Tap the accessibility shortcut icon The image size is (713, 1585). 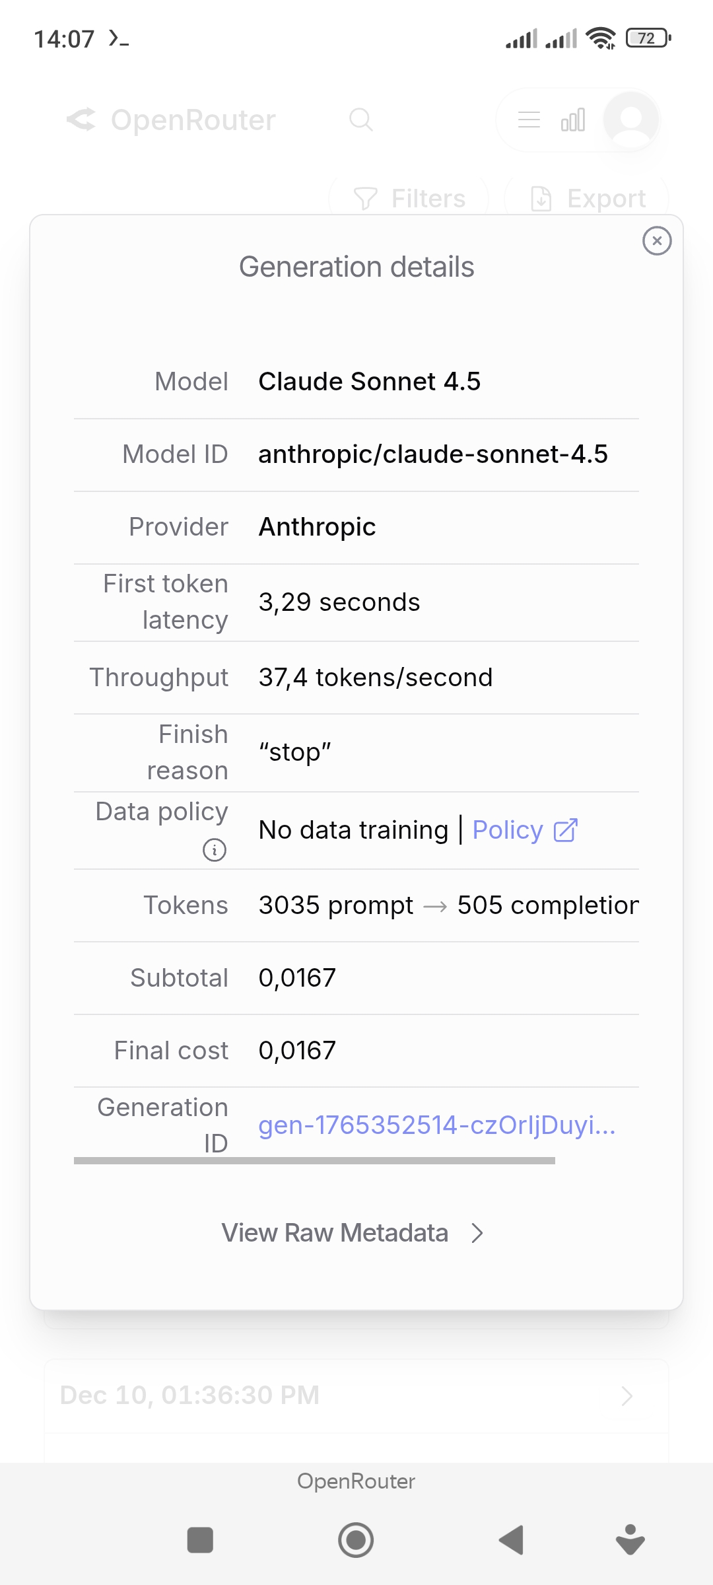coord(630,1540)
